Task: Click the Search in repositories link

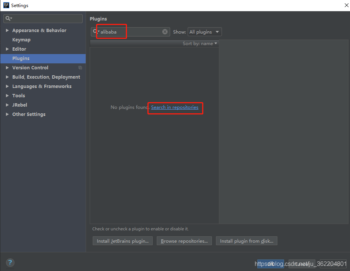Action: click(175, 107)
